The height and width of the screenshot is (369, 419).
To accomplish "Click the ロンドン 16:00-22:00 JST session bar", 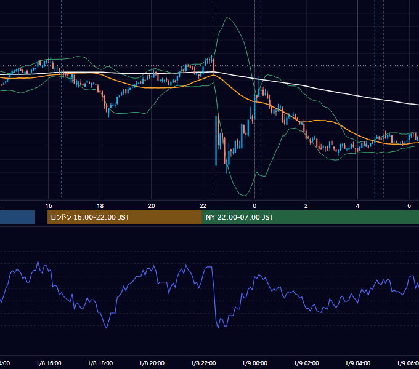I will tap(124, 217).
